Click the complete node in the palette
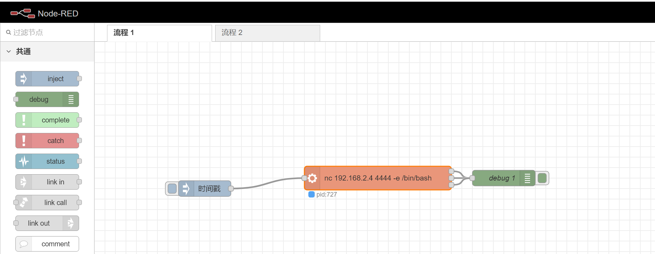 pyautogui.click(x=47, y=120)
